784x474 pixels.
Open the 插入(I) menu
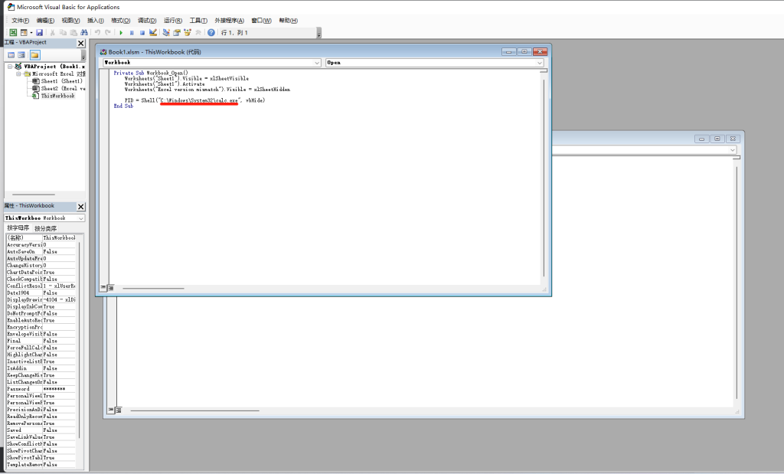point(96,21)
